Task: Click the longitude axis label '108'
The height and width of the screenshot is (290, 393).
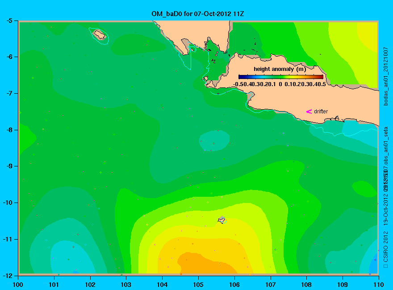Action: point(306,285)
